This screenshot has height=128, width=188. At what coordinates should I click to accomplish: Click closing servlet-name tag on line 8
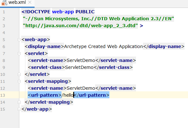point(116,60)
